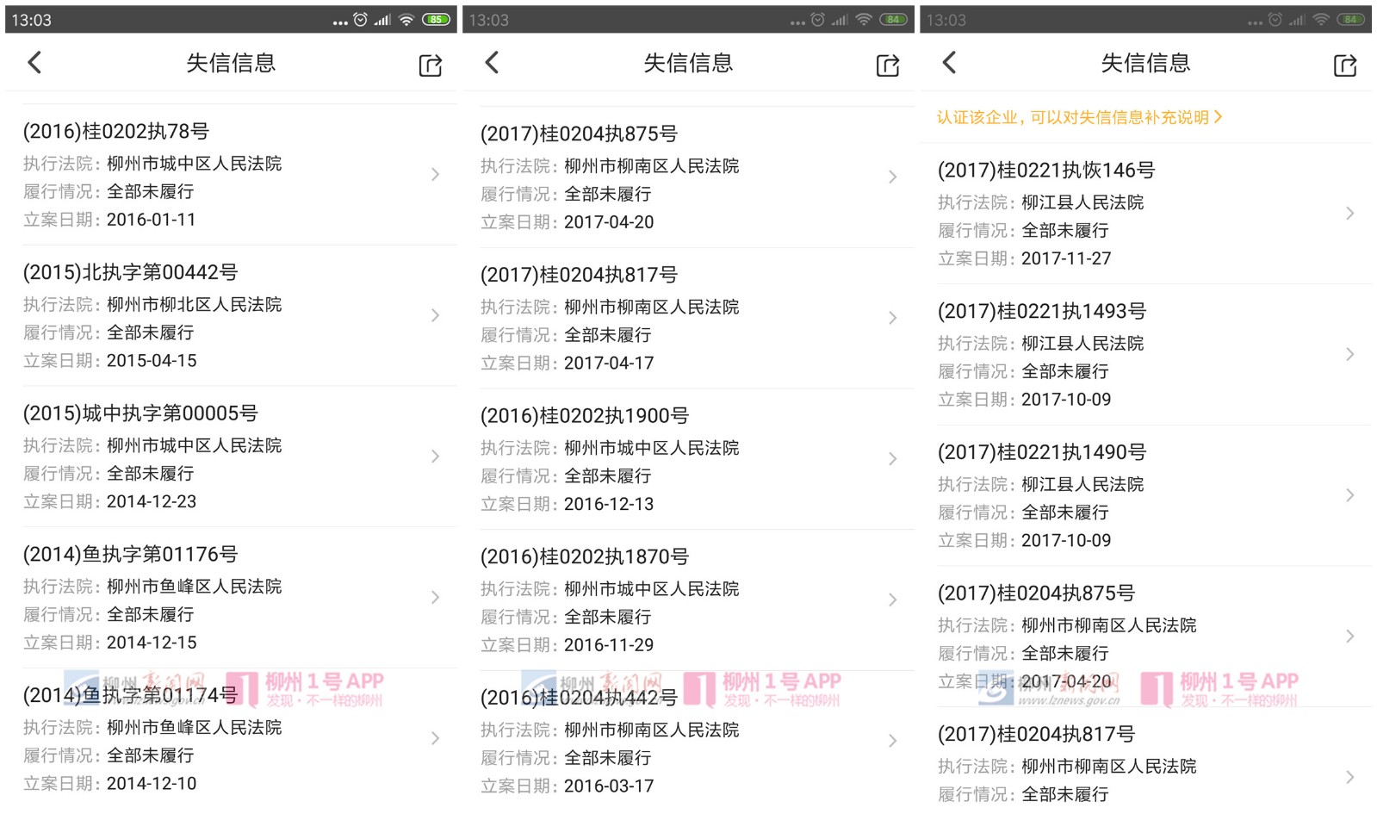1377x814 pixels.
Task: Tap filing date 2014-12-10
Action: point(152,784)
